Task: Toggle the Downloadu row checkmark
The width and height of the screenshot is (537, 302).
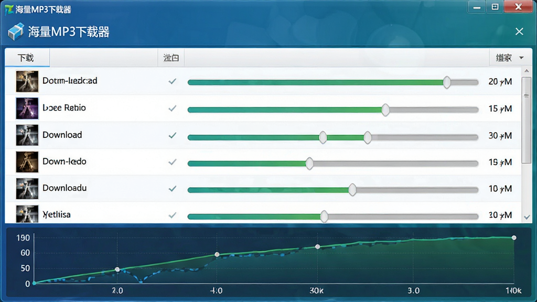Action: [x=172, y=189]
